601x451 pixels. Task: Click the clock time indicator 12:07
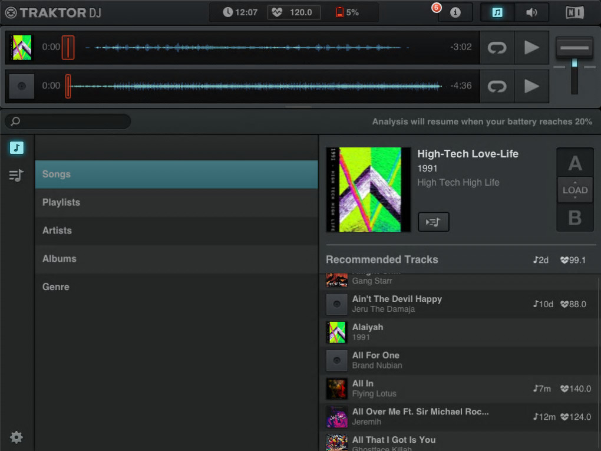(240, 12)
